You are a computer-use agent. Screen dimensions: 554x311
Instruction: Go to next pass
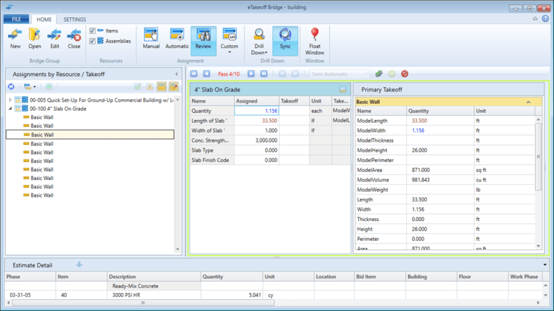251,74
